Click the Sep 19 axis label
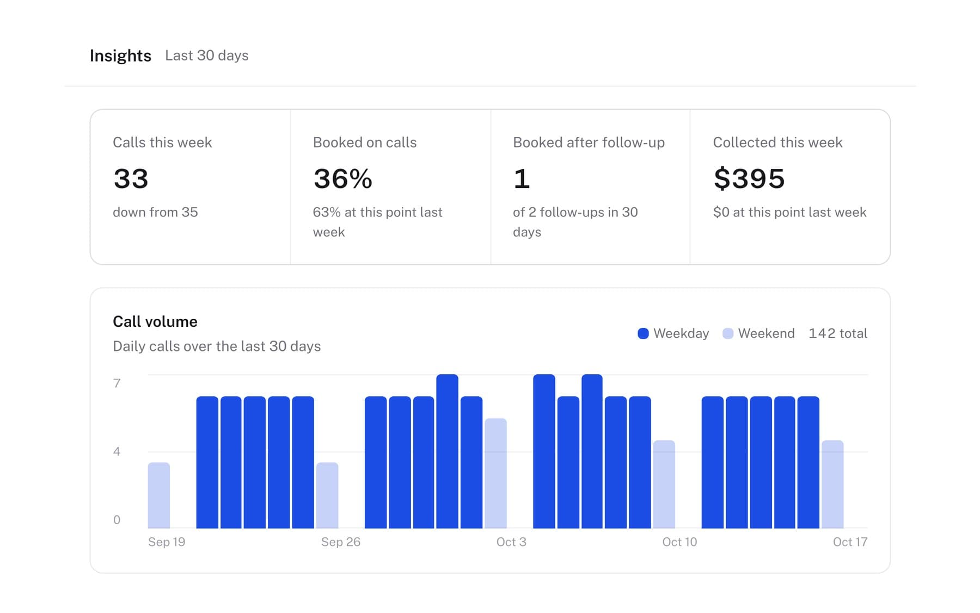Image resolution: width=980 pixels, height=613 pixels. pyautogui.click(x=167, y=542)
